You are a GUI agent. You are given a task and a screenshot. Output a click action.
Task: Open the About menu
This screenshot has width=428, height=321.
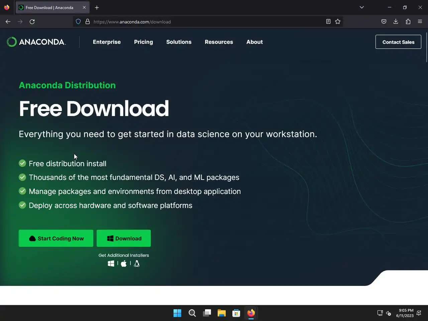254,42
